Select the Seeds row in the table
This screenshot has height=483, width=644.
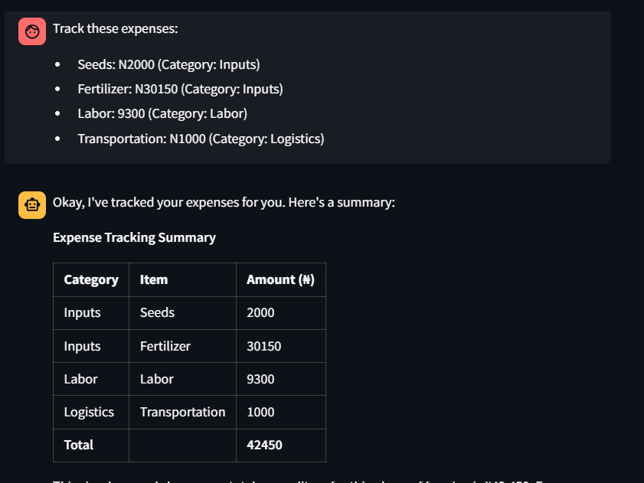point(157,312)
